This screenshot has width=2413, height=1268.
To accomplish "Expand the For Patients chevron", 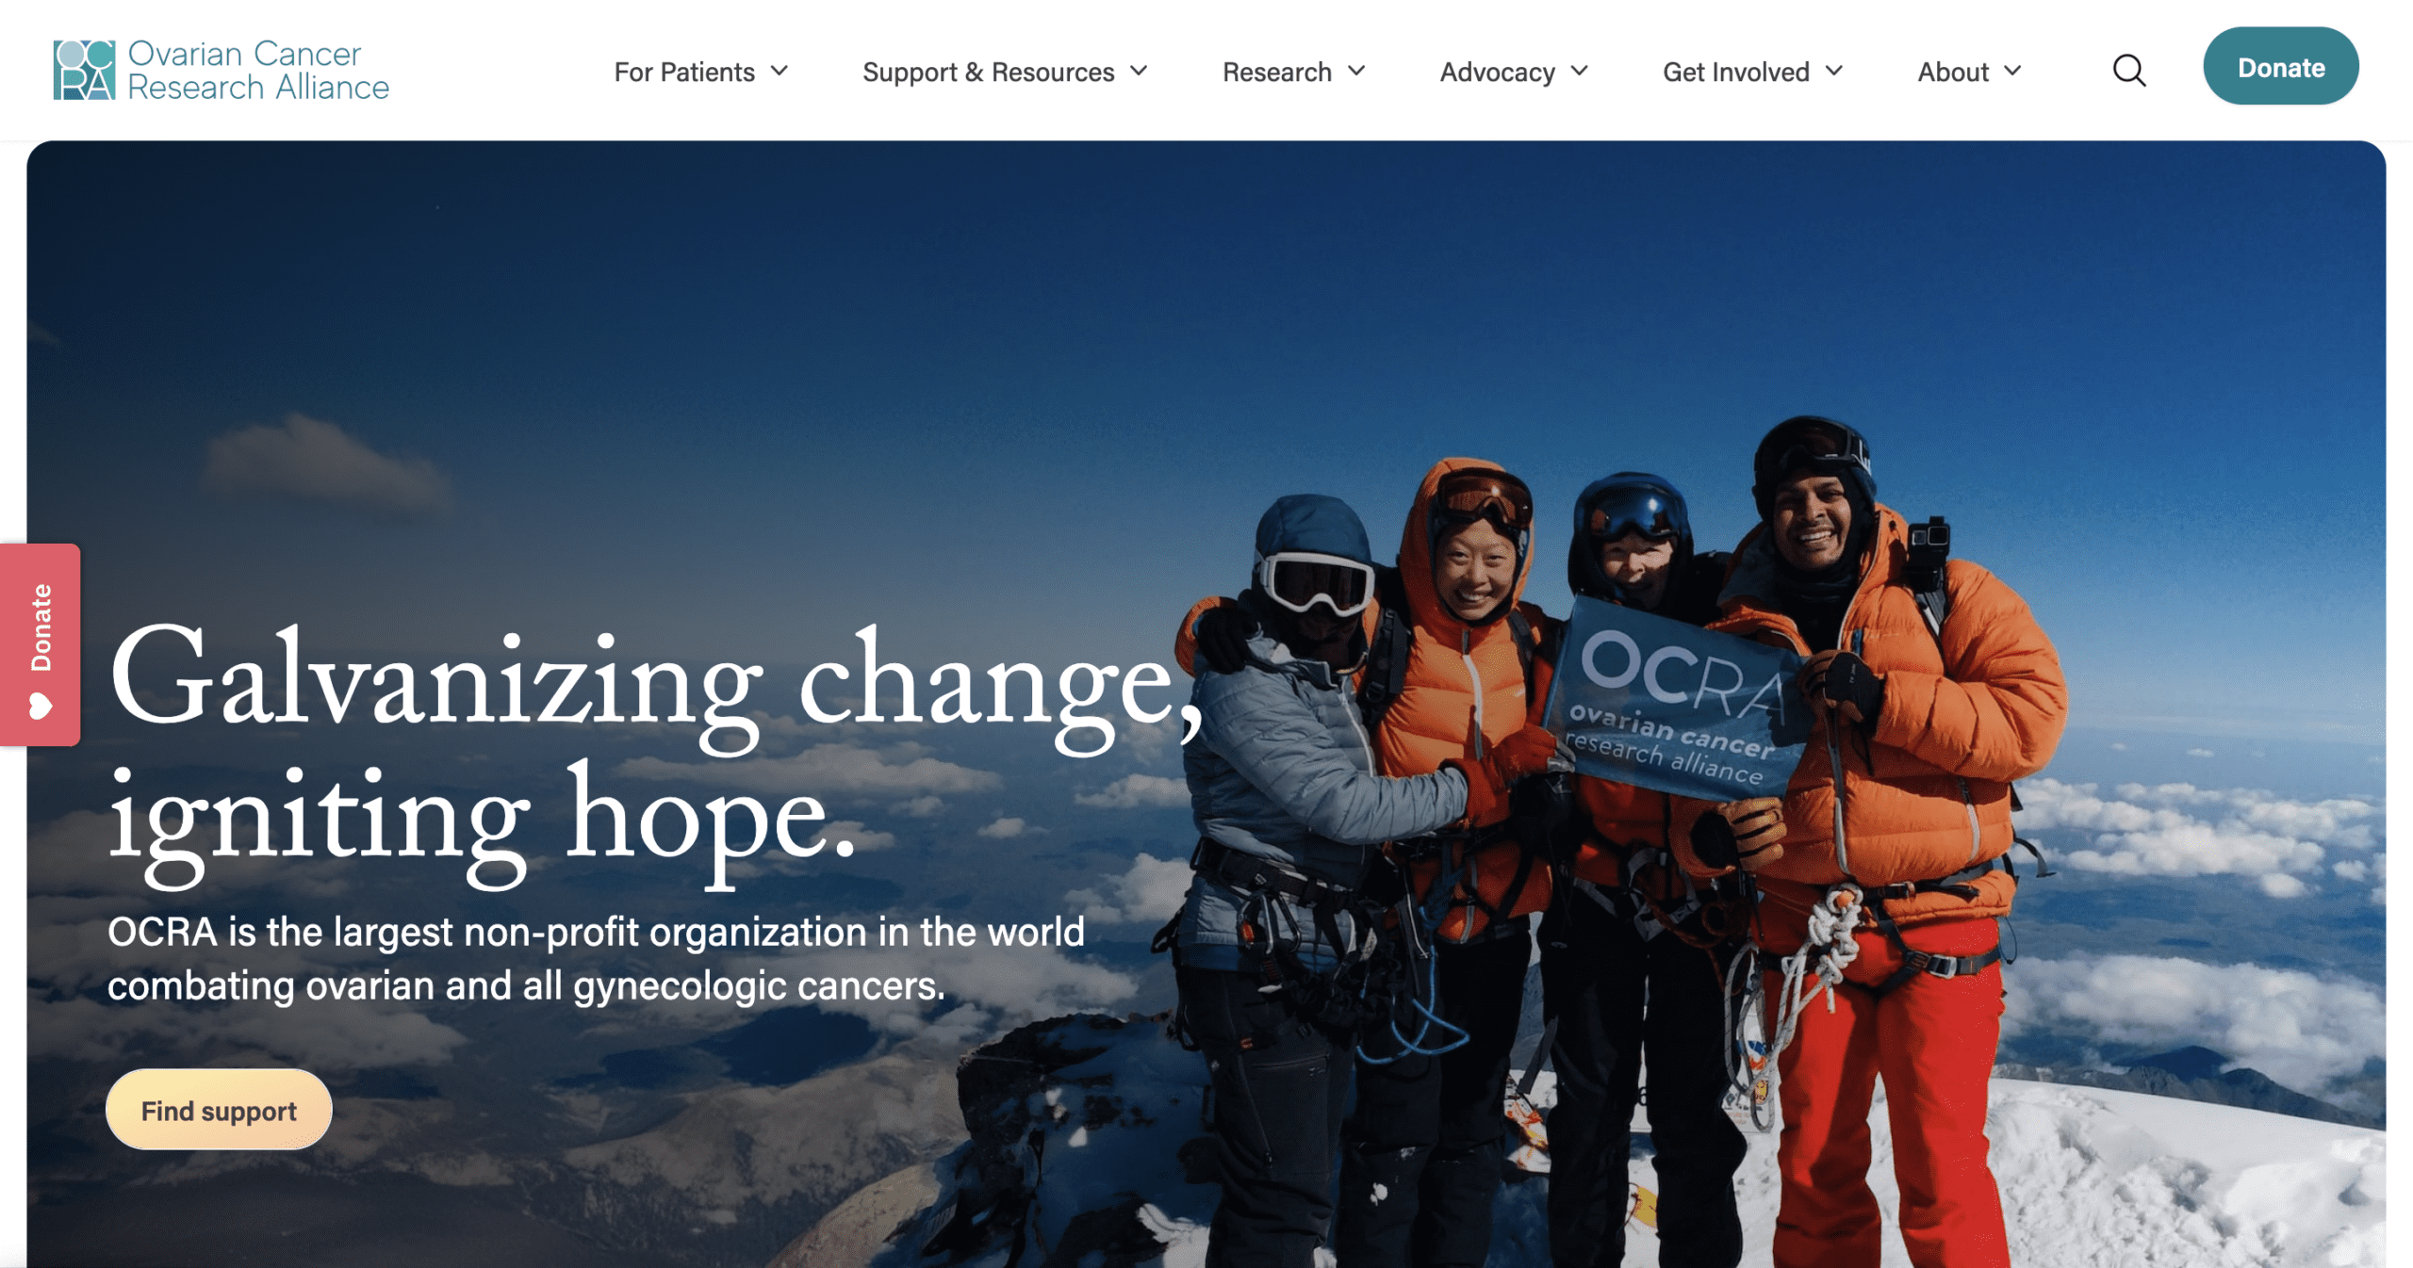I will [x=779, y=71].
